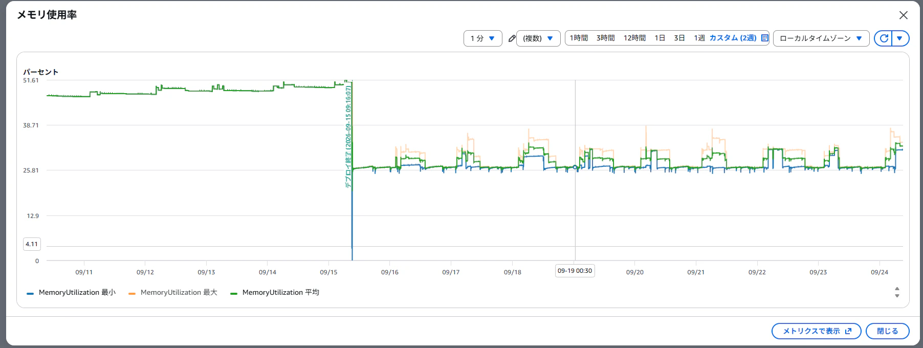
Task: Click the 38.71 y-axis value
Action: pyautogui.click(x=31, y=125)
